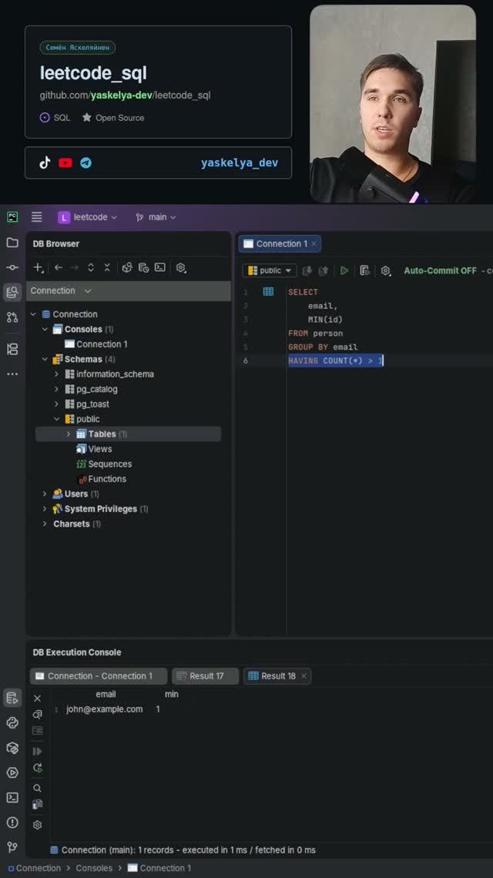
Task: Collapse all nodes in DB Browser
Action: click(107, 268)
